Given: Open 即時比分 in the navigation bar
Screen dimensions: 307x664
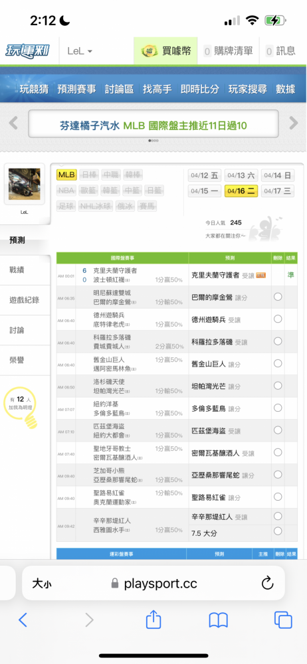Looking at the screenshot, I should (200, 89).
